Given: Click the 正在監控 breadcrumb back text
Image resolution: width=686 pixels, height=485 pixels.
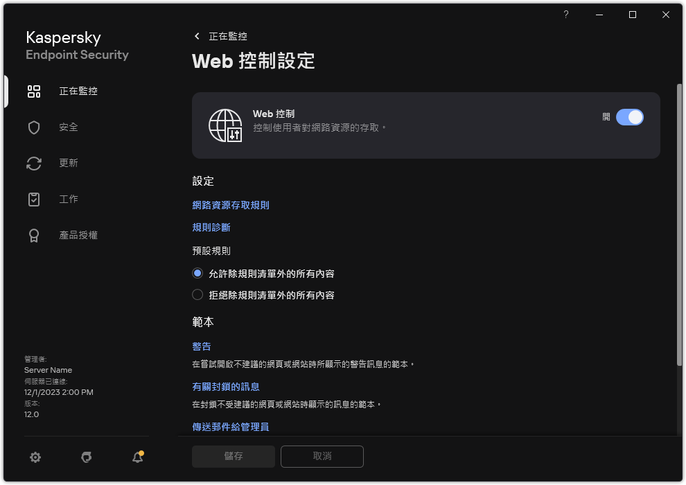Looking at the screenshot, I should click(228, 36).
